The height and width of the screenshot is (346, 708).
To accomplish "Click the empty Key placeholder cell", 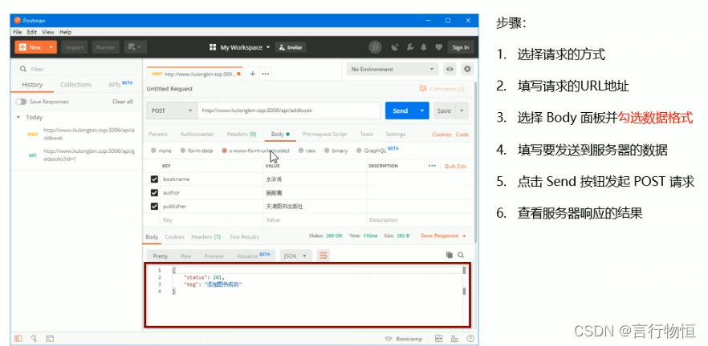I will tap(212, 219).
